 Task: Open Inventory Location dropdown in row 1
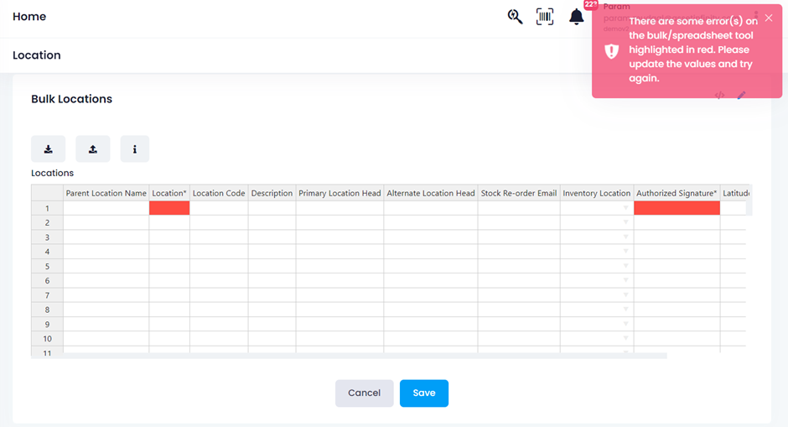(x=625, y=208)
